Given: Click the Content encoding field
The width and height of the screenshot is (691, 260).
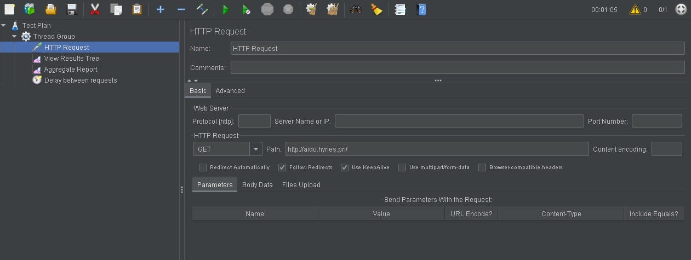Looking at the screenshot, I should tap(667, 149).
